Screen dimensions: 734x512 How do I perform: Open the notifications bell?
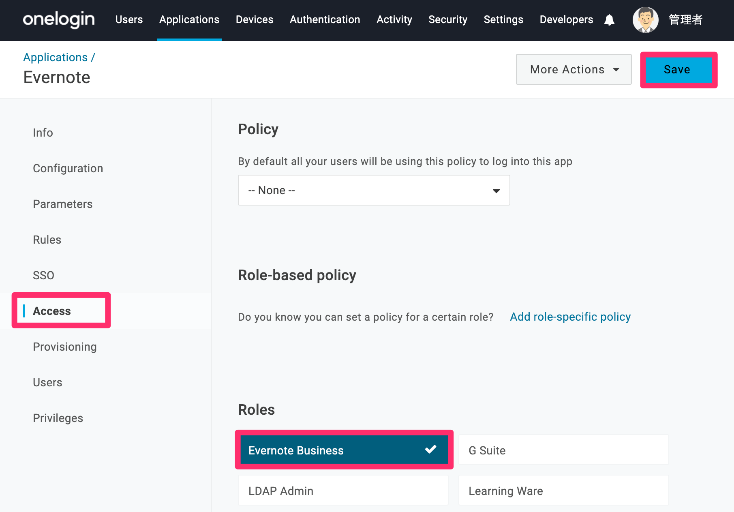pos(609,20)
